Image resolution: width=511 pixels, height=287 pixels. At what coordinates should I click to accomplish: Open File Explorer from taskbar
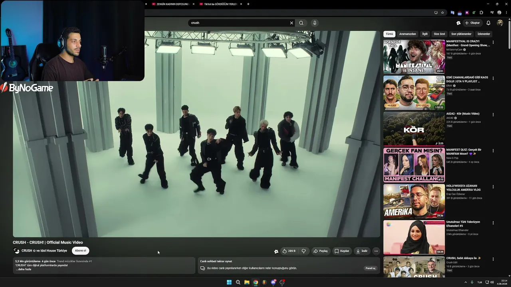pos(247,282)
